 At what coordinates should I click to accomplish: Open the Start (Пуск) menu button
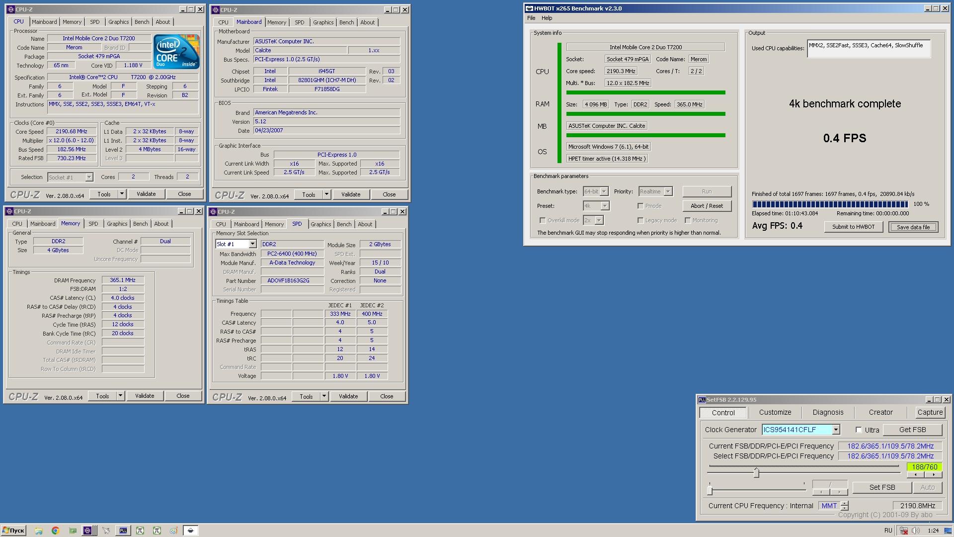pyautogui.click(x=13, y=531)
